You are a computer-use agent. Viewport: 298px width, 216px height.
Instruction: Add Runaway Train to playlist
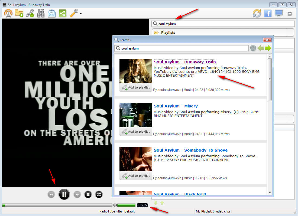(136, 87)
